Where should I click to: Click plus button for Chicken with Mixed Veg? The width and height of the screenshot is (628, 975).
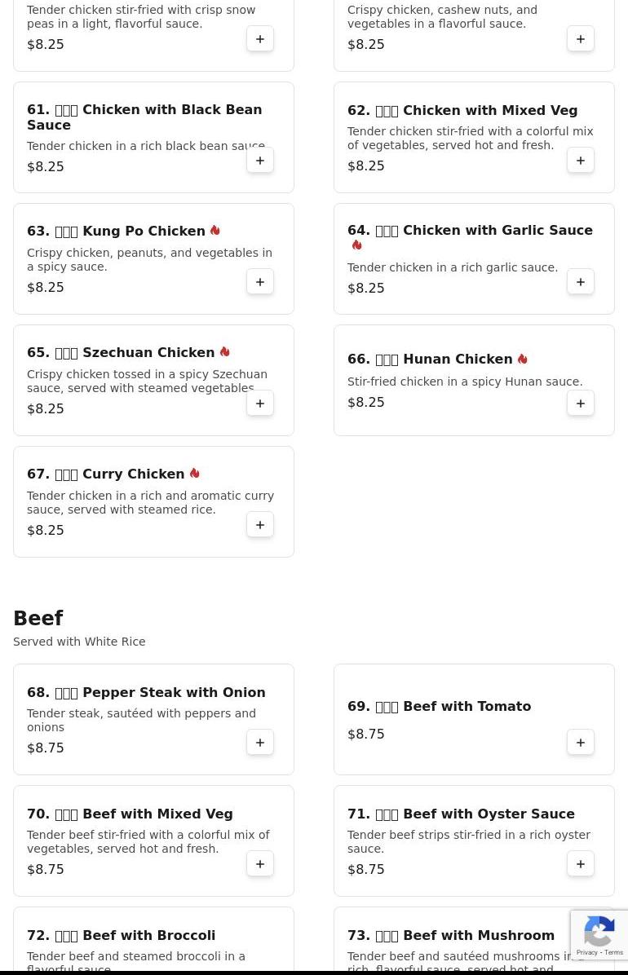pos(581,161)
